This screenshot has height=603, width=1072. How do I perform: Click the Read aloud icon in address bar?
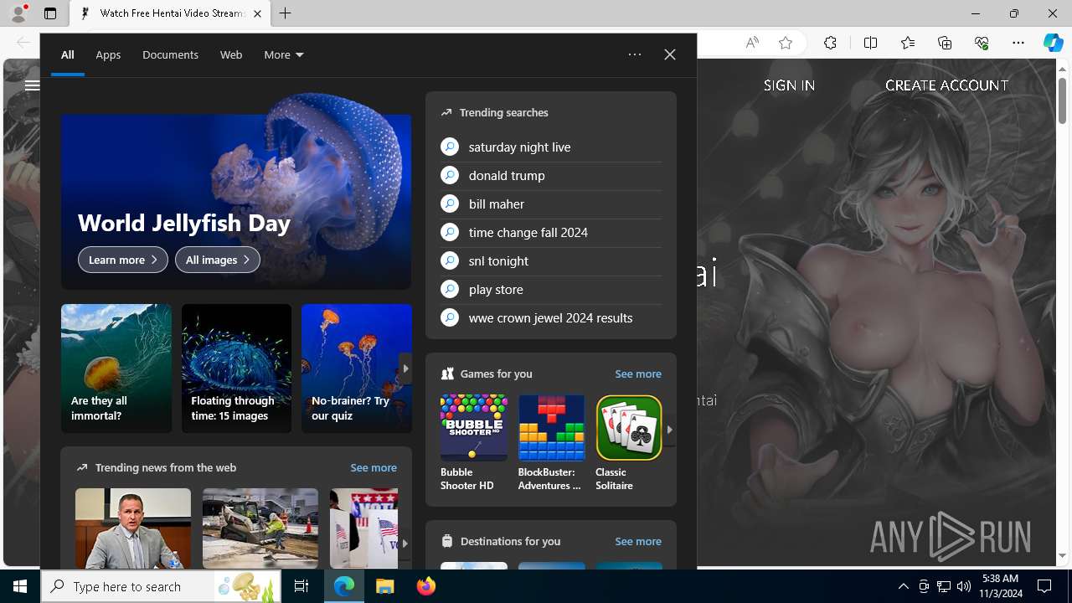click(752, 43)
